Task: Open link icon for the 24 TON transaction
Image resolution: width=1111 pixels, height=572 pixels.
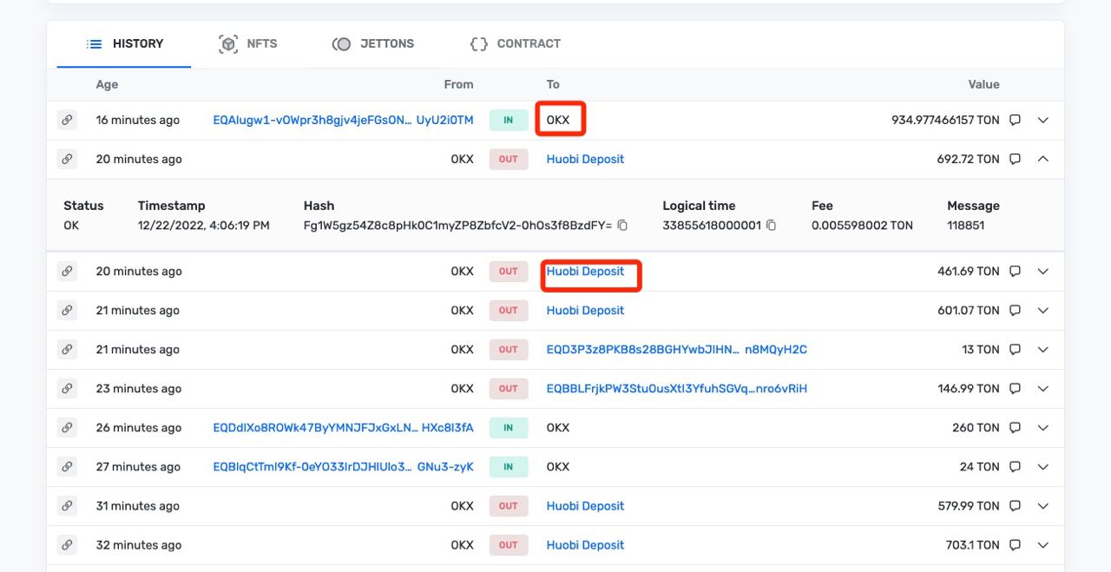Action: [x=67, y=467]
